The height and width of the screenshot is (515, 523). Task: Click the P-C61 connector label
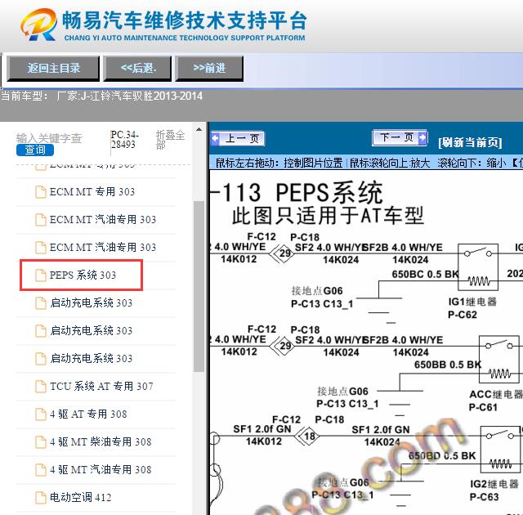click(483, 407)
